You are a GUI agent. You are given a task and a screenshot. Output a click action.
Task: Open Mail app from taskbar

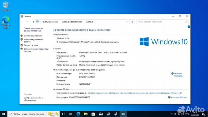click(x=101, y=114)
